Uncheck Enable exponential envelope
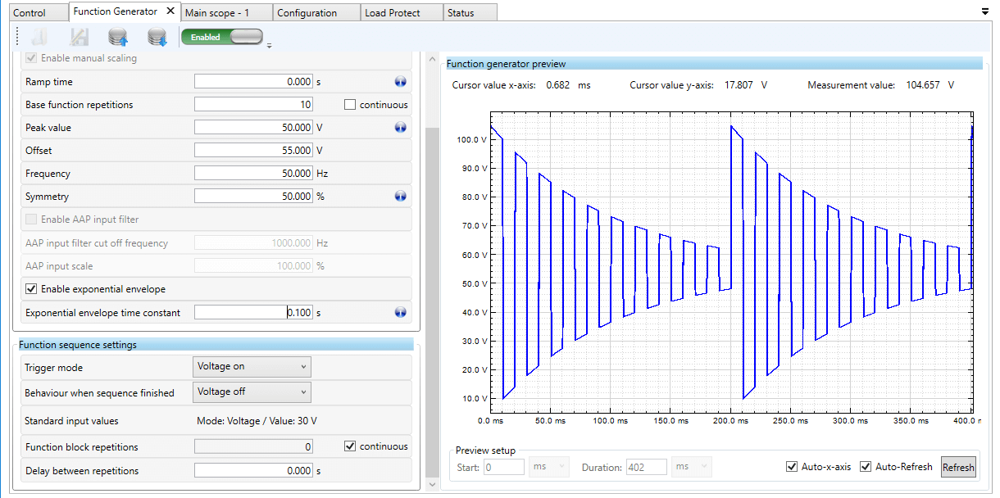The height and width of the screenshot is (498, 1000). (x=32, y=289)
